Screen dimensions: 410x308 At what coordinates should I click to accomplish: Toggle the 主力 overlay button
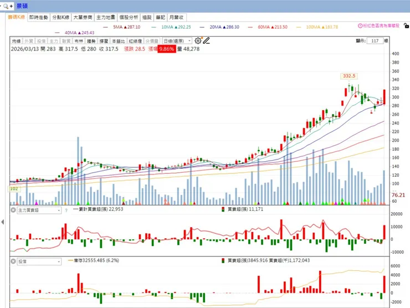pyautogui.click(x=54, y=41)
